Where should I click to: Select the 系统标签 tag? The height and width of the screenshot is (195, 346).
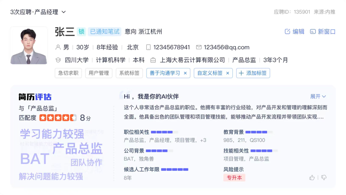click(129, 73)
